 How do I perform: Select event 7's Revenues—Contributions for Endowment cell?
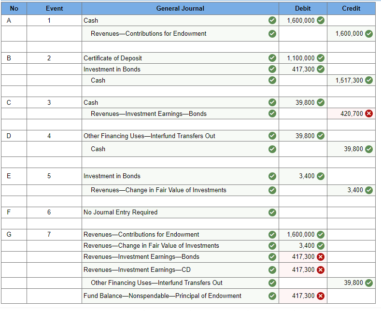click(180, 235)
